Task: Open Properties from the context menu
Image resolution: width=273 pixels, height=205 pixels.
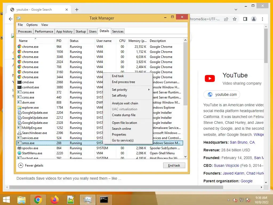Action: 119,135
